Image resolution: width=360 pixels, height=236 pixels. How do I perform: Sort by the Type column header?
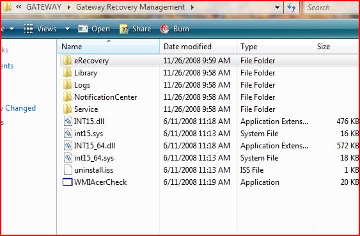[x=274, y=47]
